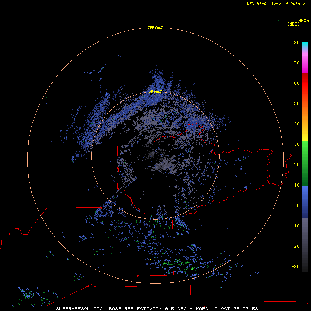Click the 70 dBZ scale value
Image resolution: width=311 pixels, height=311 pixels.
297,63
